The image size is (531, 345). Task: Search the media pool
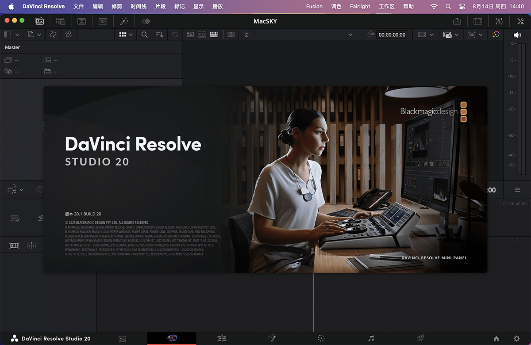tap(145, 34)
